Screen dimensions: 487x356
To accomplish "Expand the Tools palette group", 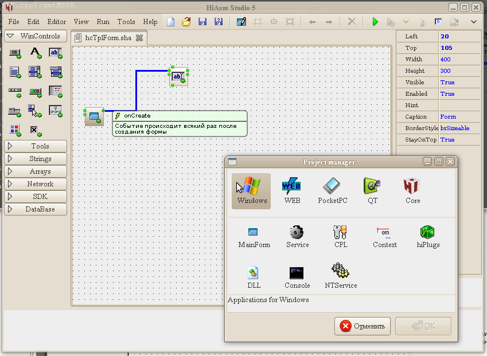I will [x=36, y=146].
